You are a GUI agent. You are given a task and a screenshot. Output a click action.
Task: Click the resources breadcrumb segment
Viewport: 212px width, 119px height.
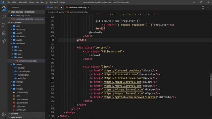[x=52, y=12]
